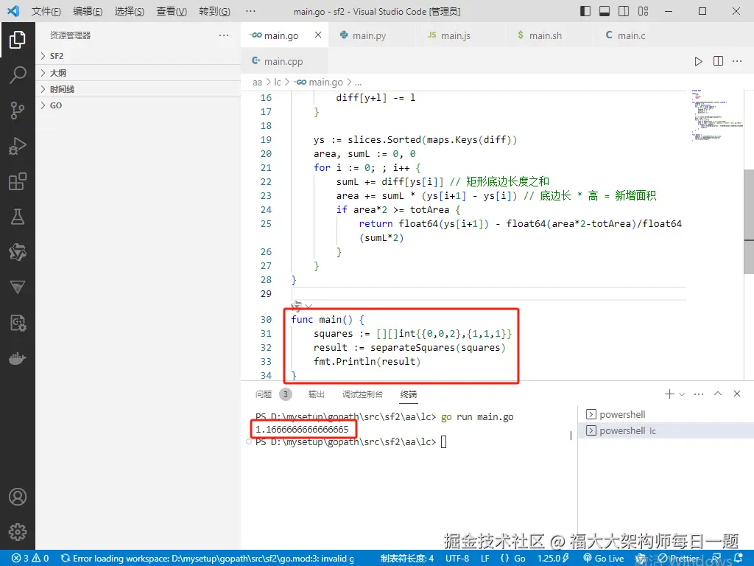
Task: Click the aa breadcrumb segment
Action: pos(257,83)
